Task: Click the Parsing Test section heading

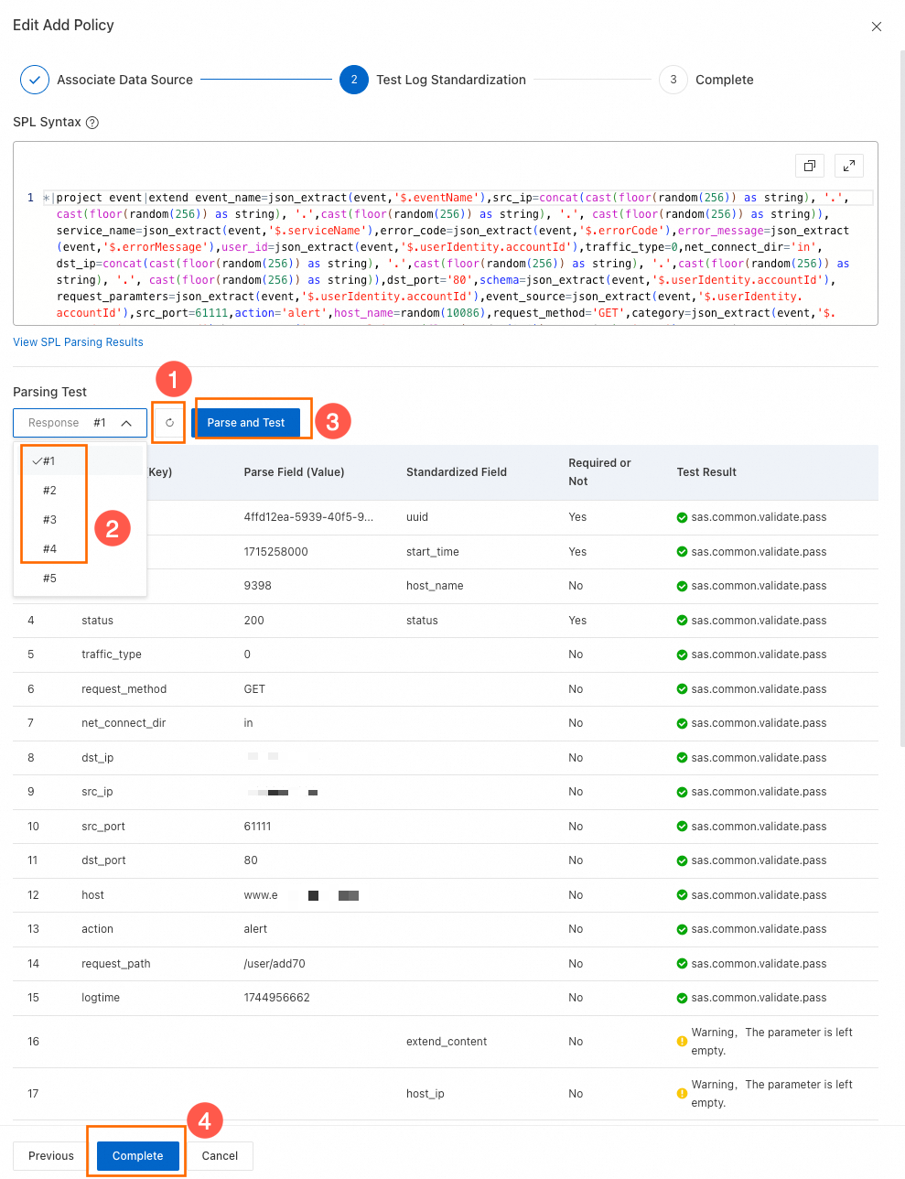Action: (49, 392)
